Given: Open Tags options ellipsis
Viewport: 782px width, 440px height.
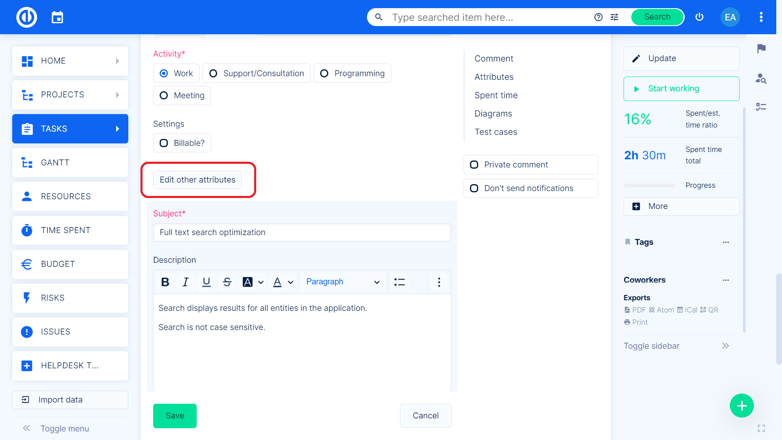Looking at the screenshot, I should (726, 242).
